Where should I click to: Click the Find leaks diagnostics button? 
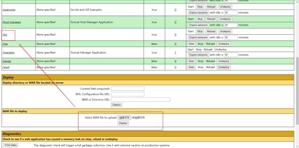point(11,145)
